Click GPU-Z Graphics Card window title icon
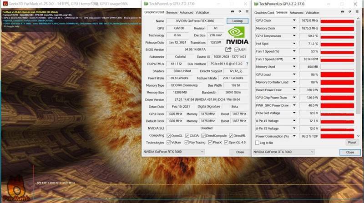The width and height of the screenshot is (364, 203). pos(146,4)
